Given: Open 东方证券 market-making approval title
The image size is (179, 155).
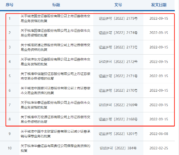Looking at the screenshot, I should click(x=55, y=62).
